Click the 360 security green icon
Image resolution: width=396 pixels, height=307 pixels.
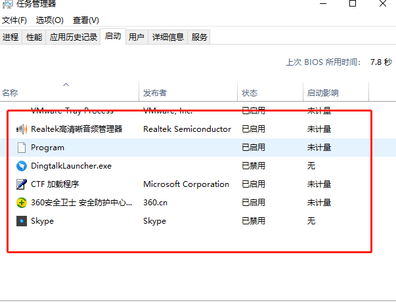[22, 203]
